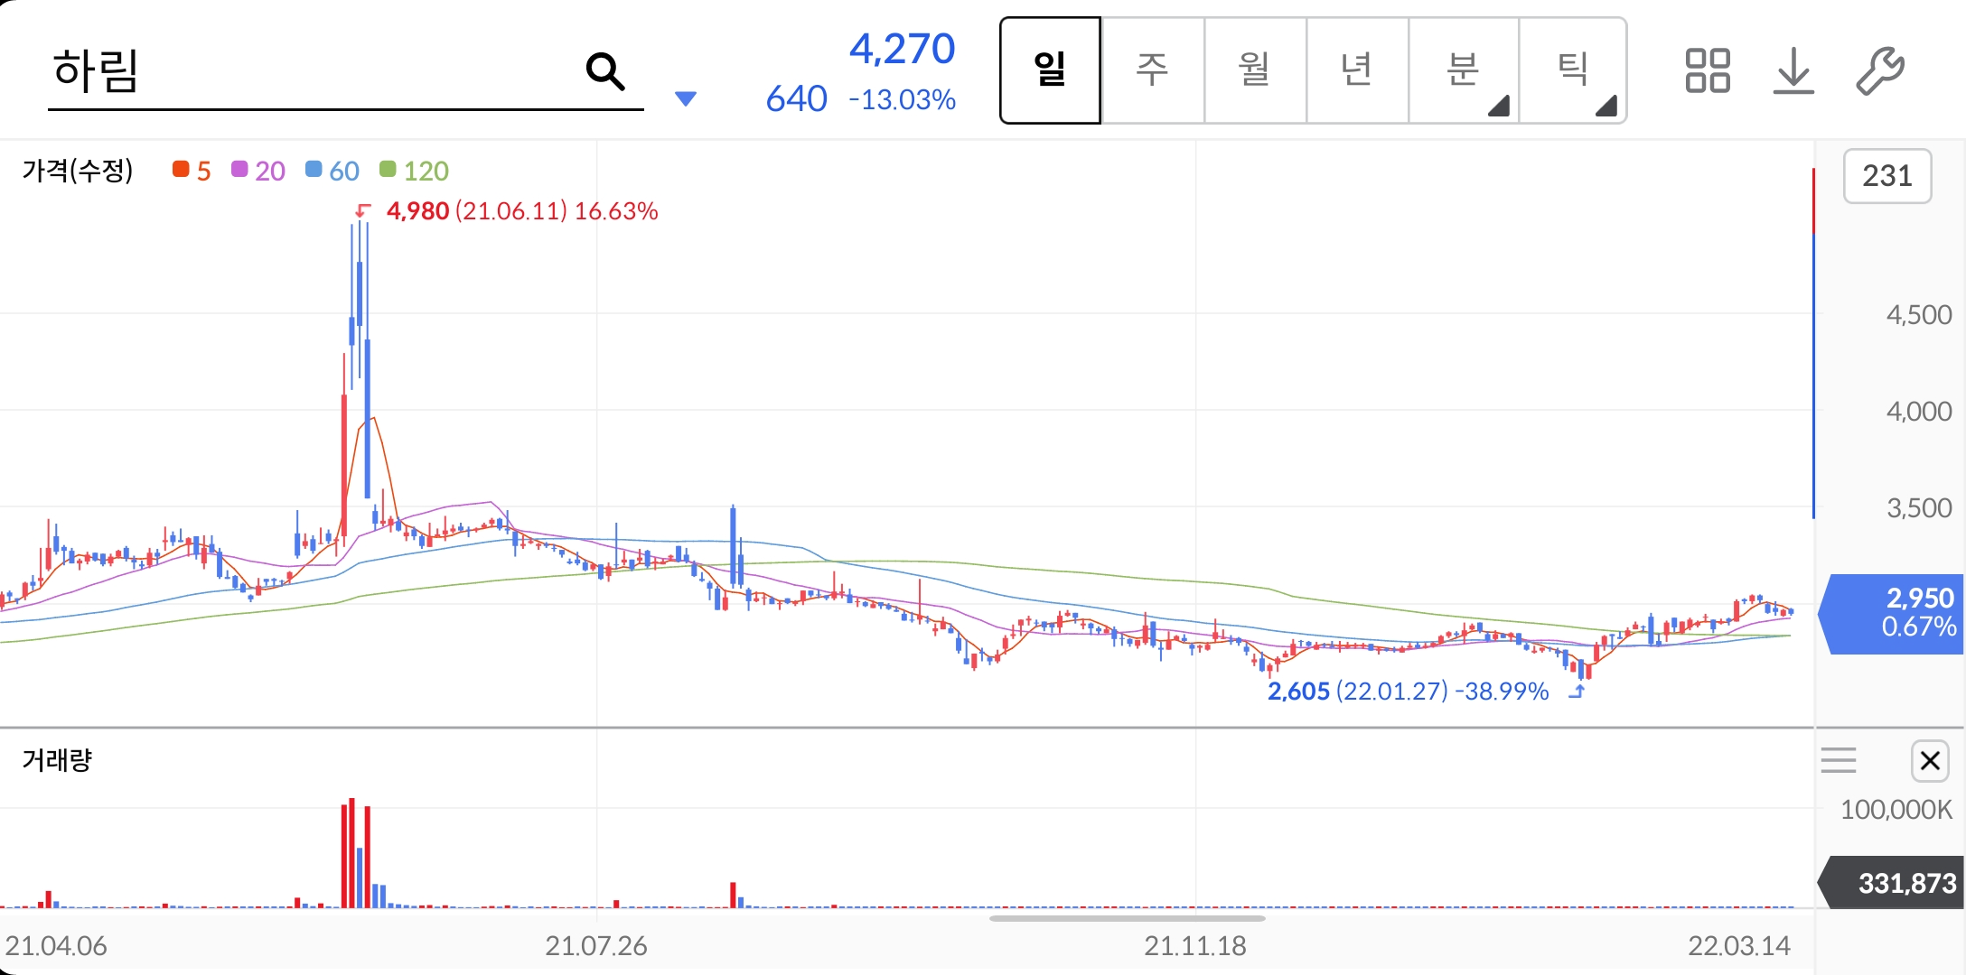Viewport: 1966px width, 975px height.
Task: Click the volume panel hamburger menu icon
Action: point(1839,761)
